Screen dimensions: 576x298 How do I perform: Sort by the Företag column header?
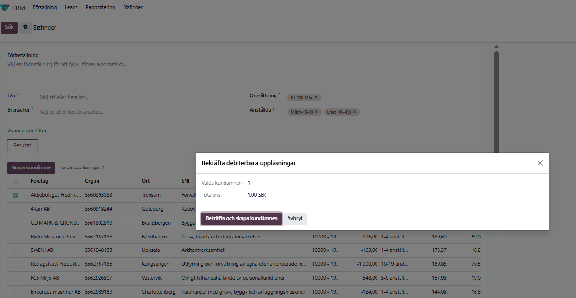point(39,181)
